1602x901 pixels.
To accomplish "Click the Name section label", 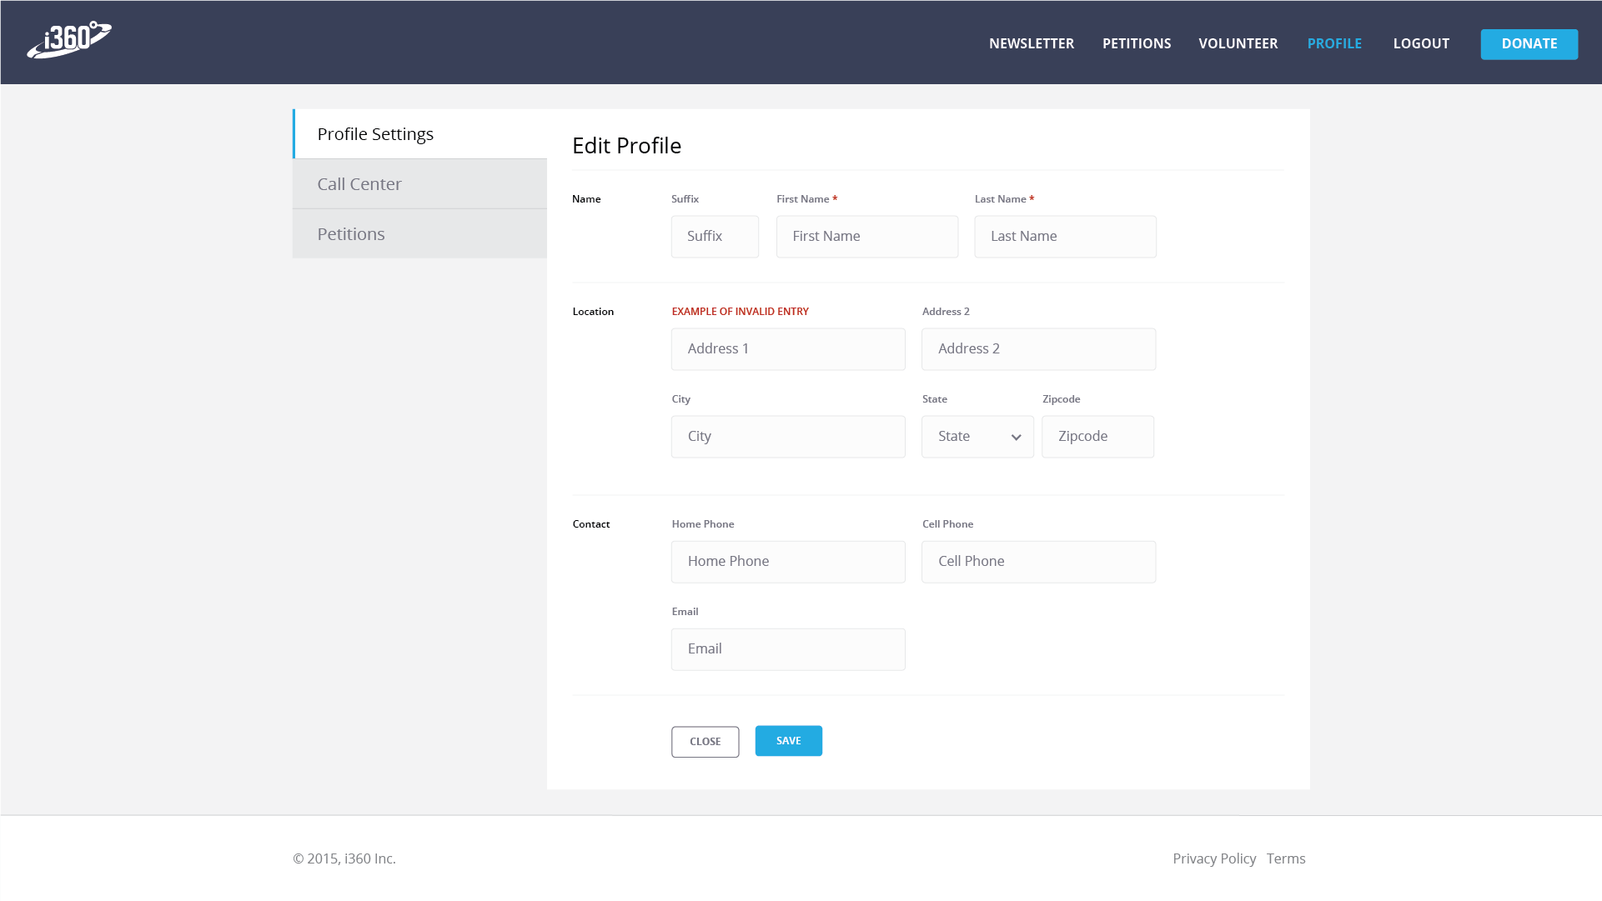I will click(x=586, y=199).
